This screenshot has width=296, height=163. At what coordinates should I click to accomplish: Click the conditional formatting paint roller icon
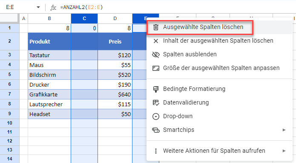(x=156, y=89)
